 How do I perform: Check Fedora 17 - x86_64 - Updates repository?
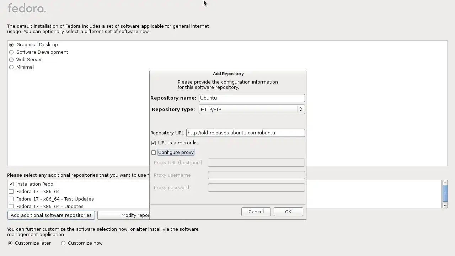click(x=11, y=206)
